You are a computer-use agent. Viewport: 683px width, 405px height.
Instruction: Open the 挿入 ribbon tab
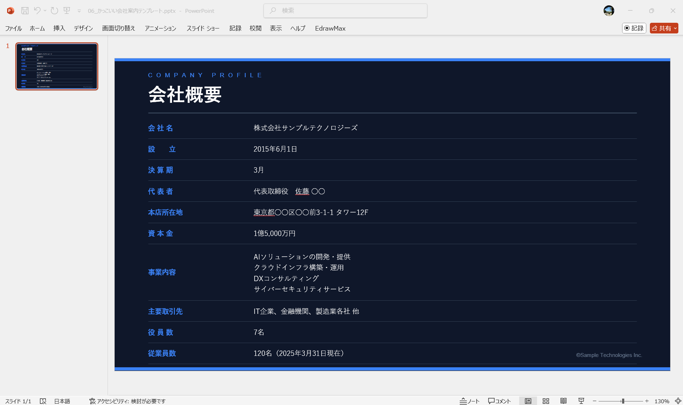coord(59,28)
